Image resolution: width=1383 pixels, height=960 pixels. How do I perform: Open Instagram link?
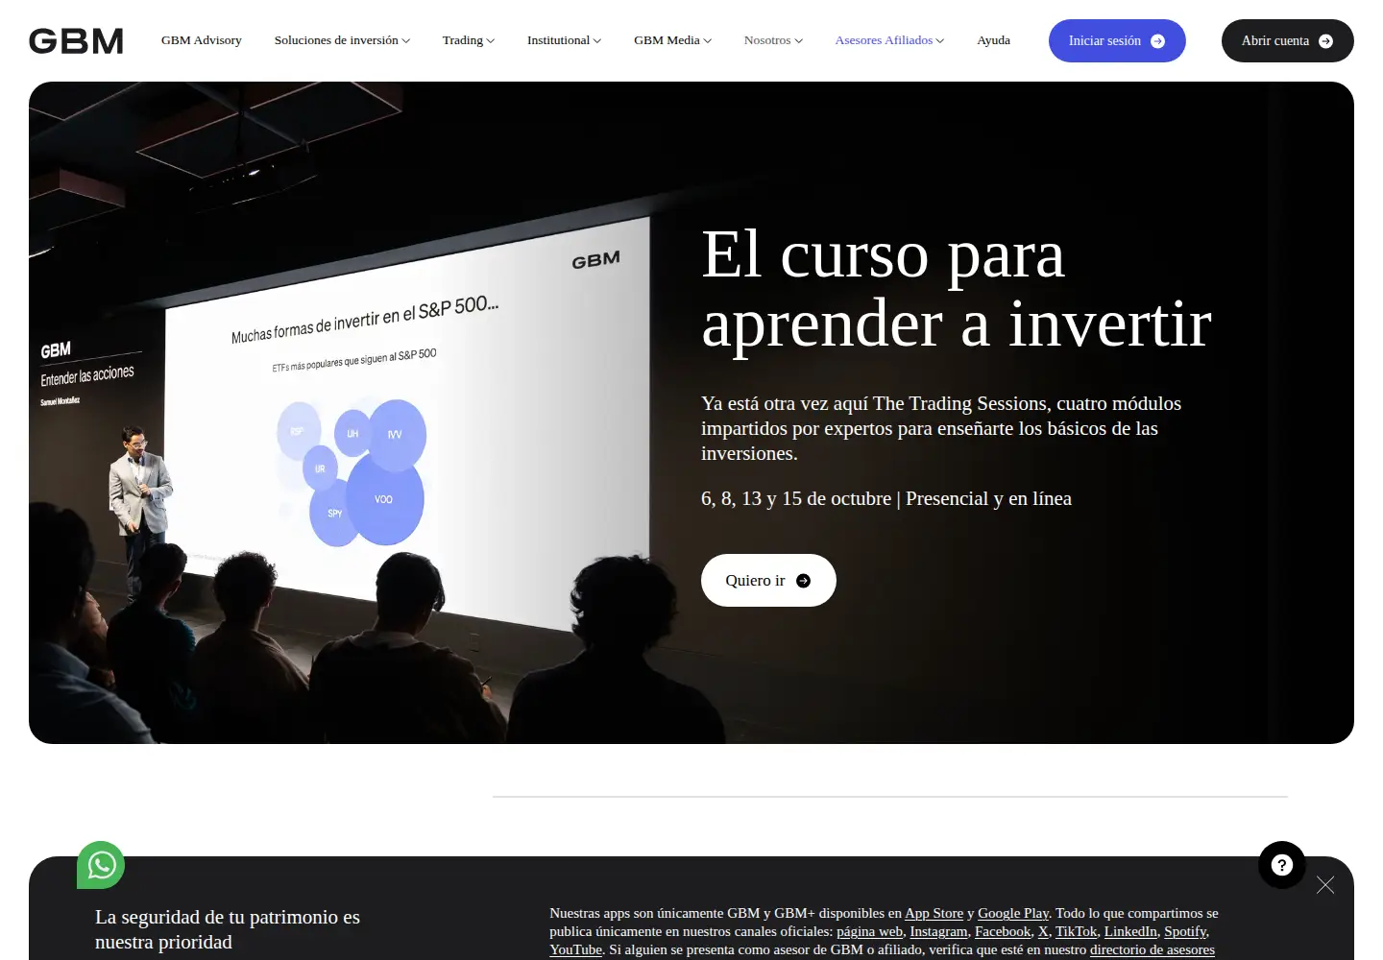[939, 931]
